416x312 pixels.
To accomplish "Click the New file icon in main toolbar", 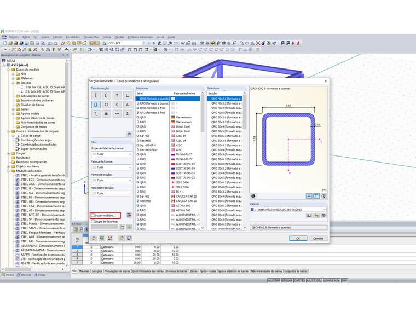I will click(x=5, y=43).
